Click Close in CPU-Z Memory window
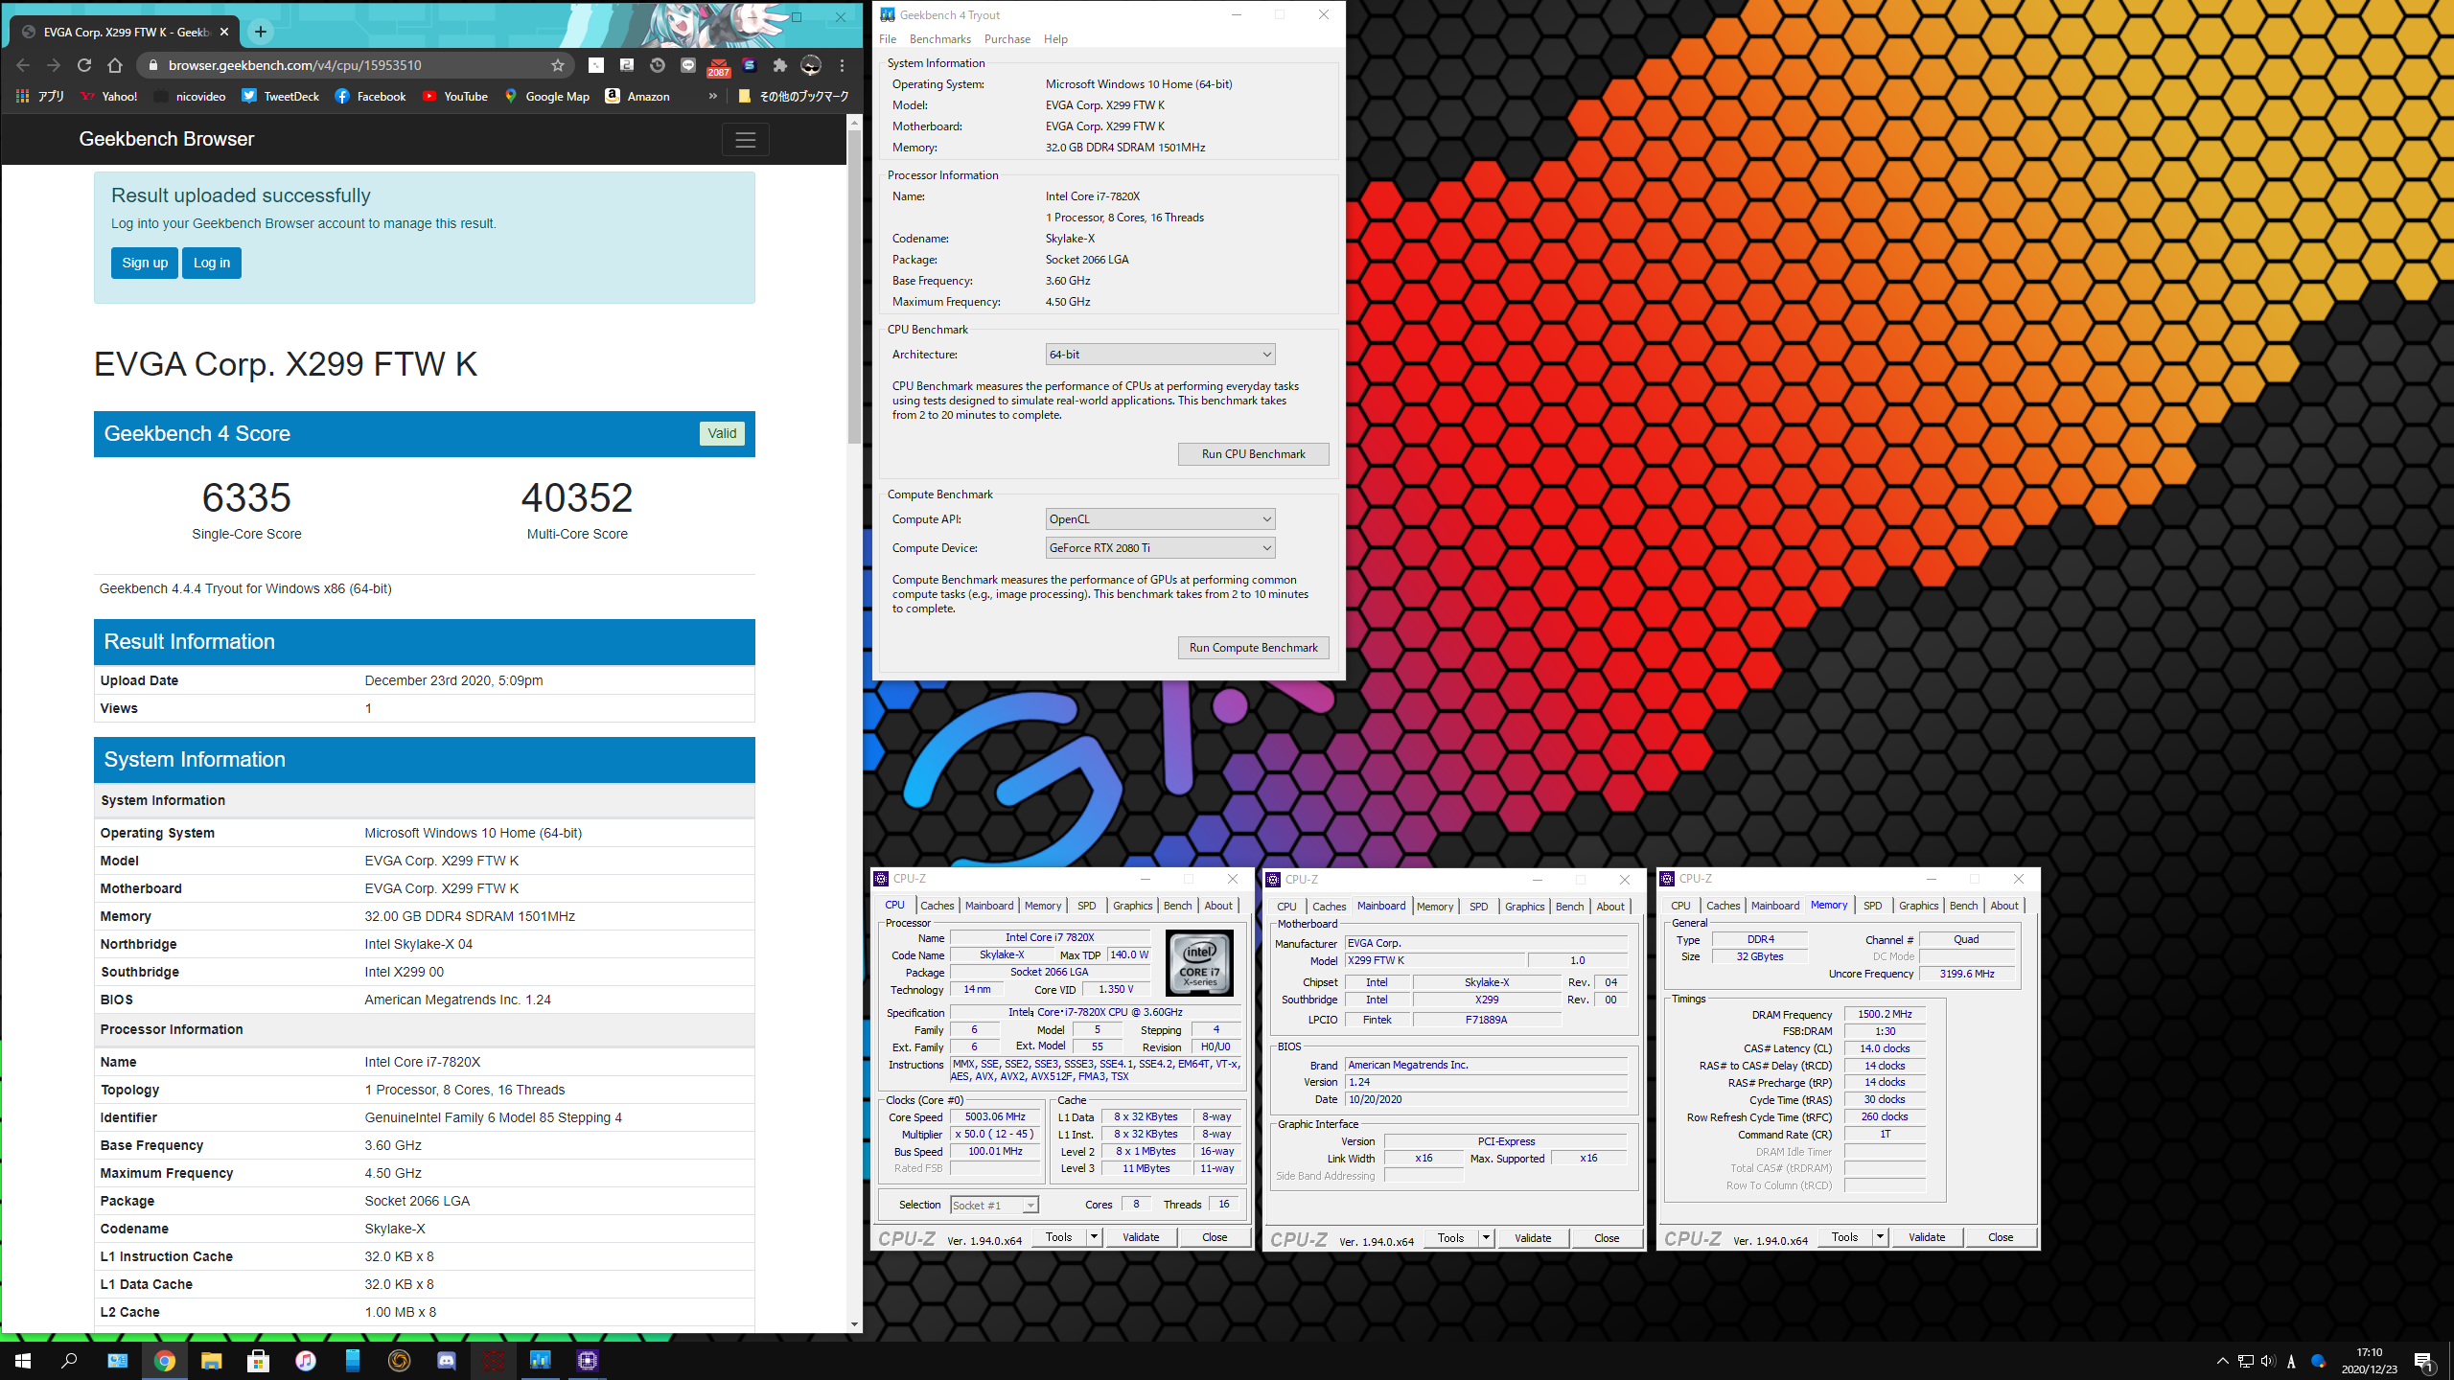The width and height of the screenshot is (2454, 1380). pyautogui.click(x=2001, y=1237)
